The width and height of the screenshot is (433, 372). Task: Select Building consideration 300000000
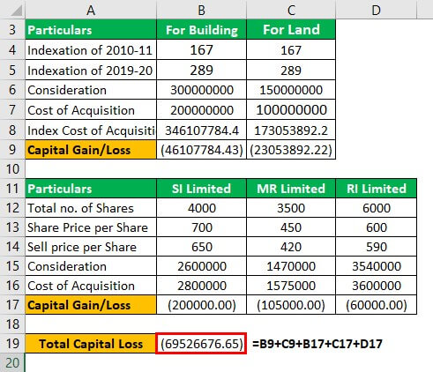click(x=201, y=90)
